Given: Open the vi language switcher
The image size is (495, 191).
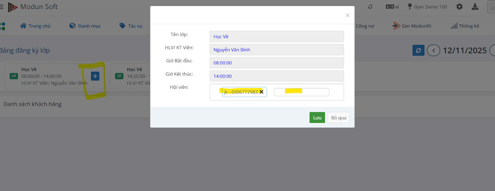Looking at the screenshot, I should click(x=392, y=7).
